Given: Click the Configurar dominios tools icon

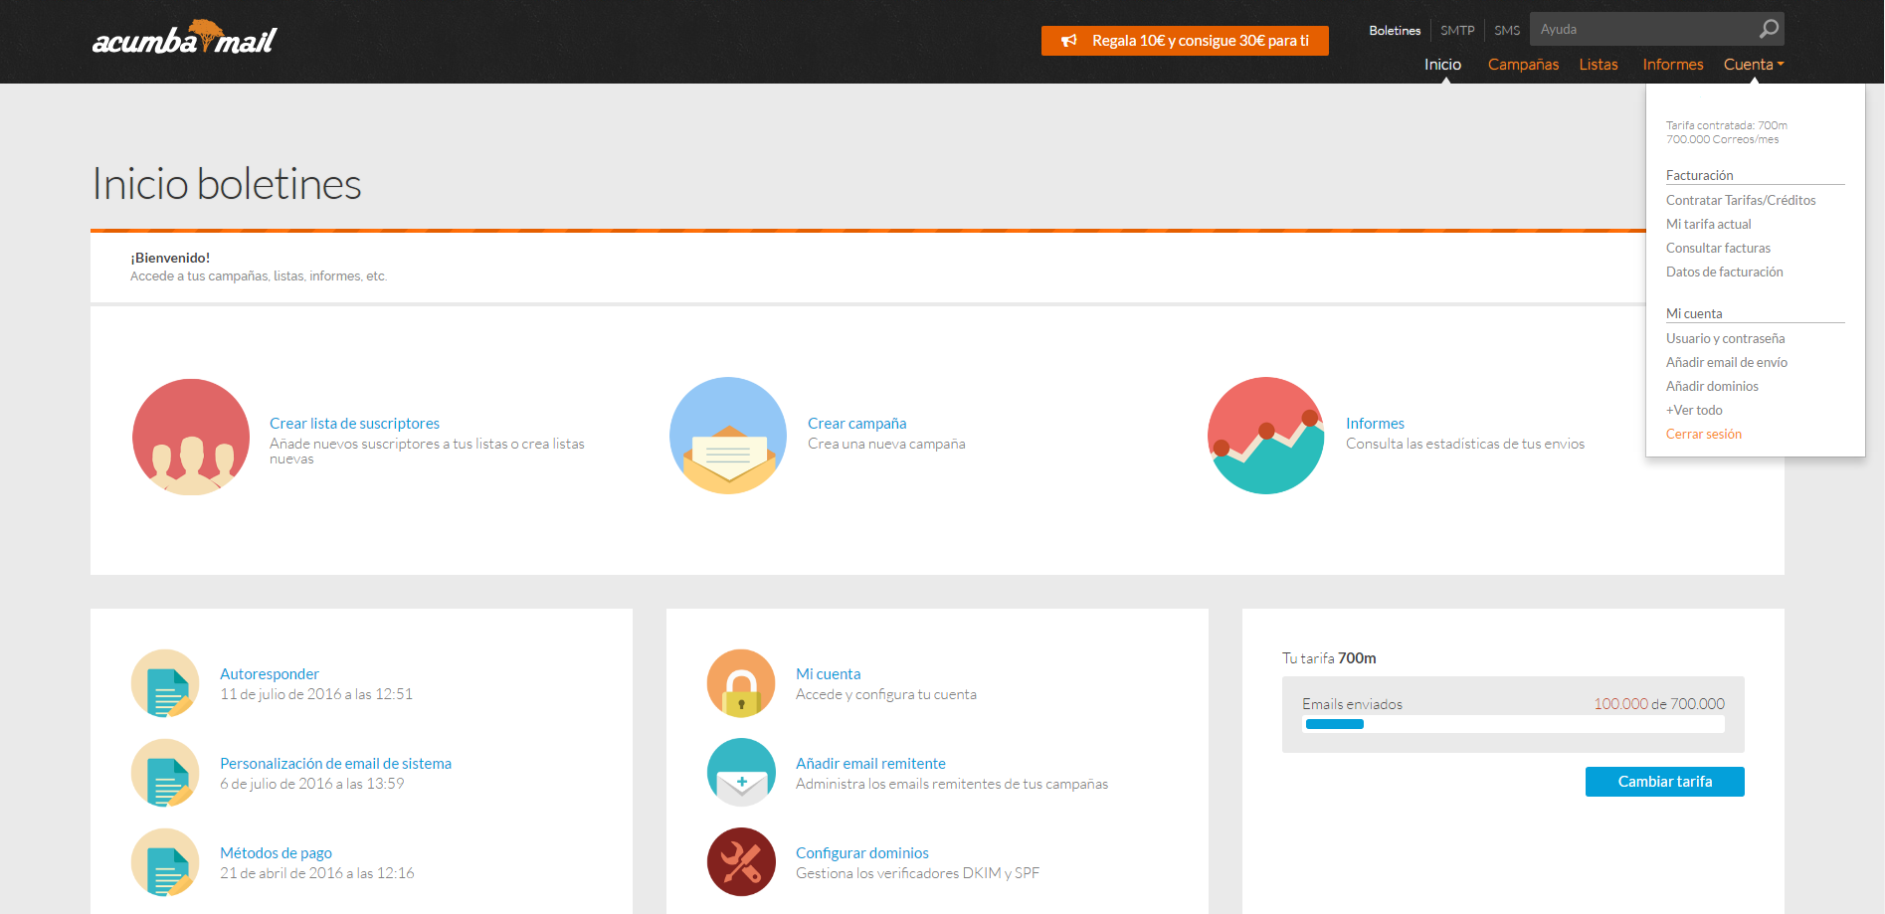Looking at the screenshot, I should (741, 862).
